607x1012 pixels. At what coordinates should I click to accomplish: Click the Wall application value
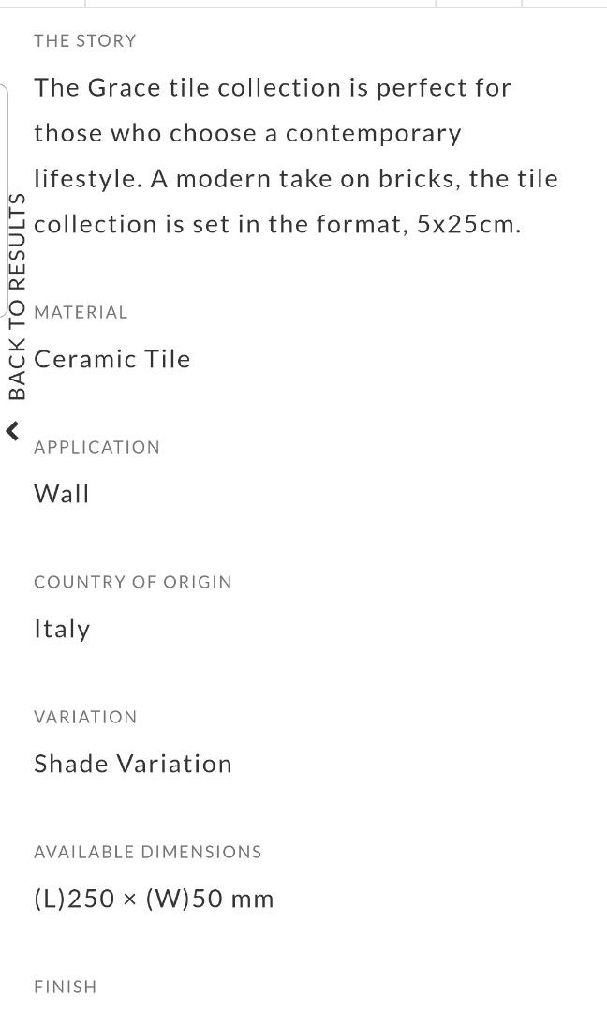click(x=62, y=493)
